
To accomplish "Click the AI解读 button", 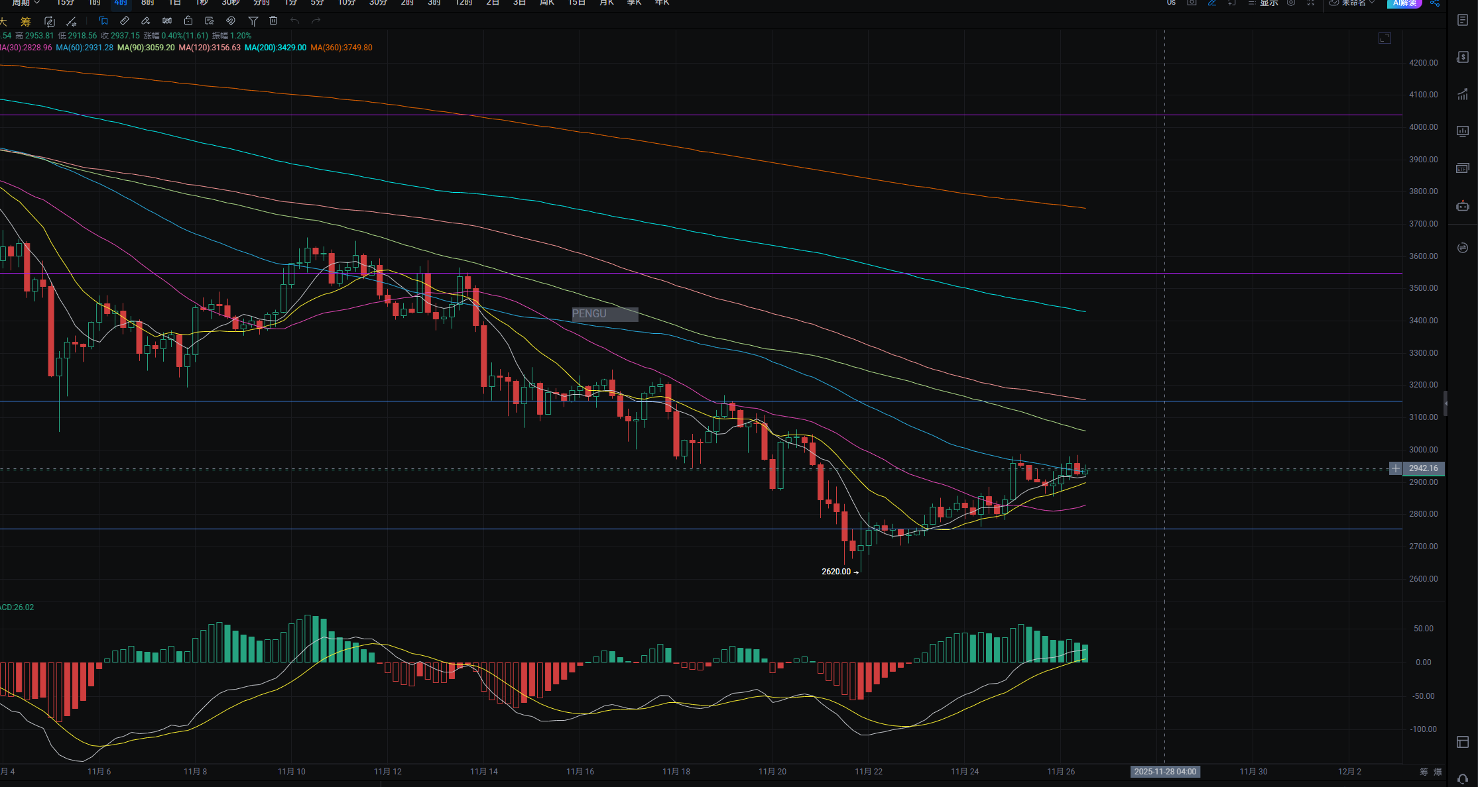I will (x=1404, y=3).
